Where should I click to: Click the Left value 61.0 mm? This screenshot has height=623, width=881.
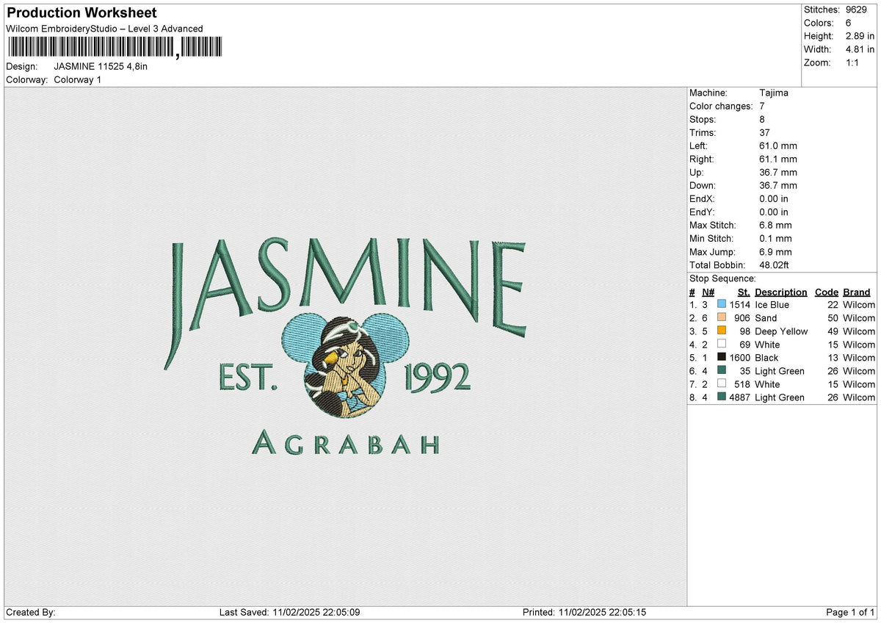click(777, 146)
